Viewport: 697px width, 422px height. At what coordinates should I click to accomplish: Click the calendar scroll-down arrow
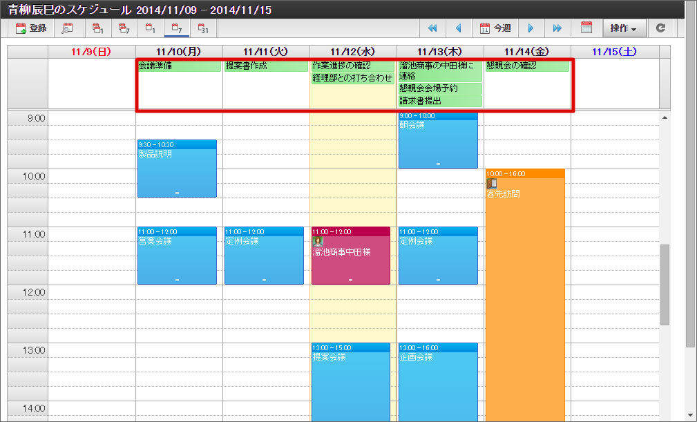pyautogui.click(x=689, y=415)
